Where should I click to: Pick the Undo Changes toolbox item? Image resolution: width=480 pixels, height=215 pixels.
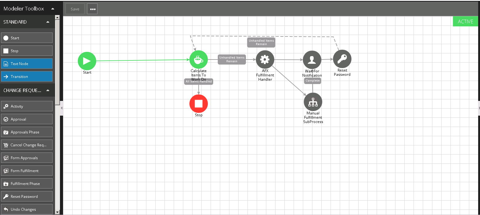(27, 209)
